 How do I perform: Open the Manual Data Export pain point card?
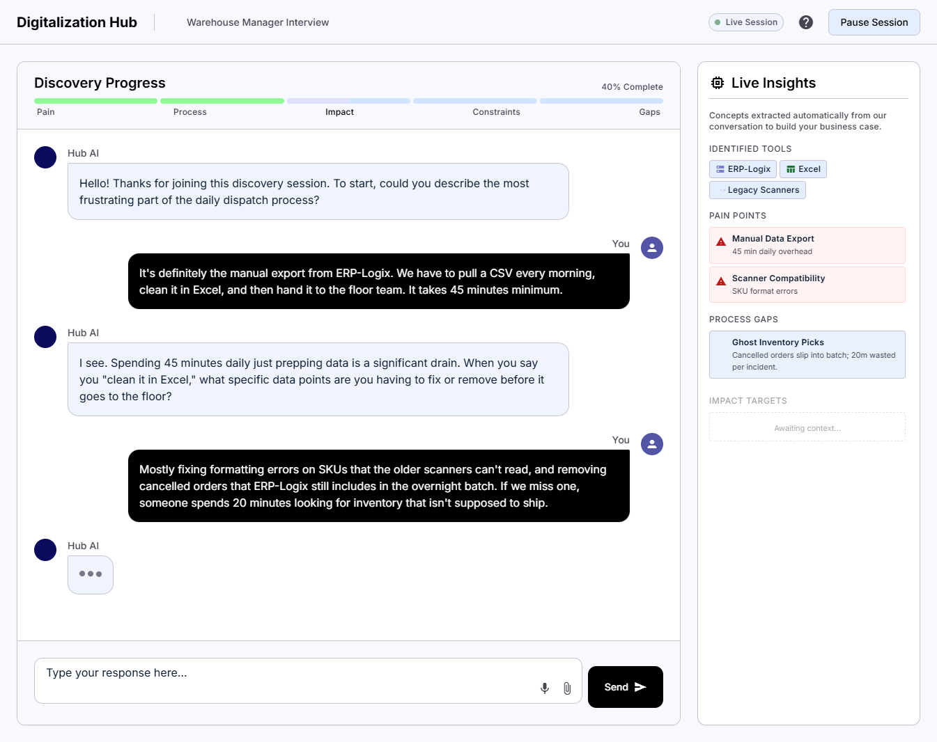[x=807, y=245]
